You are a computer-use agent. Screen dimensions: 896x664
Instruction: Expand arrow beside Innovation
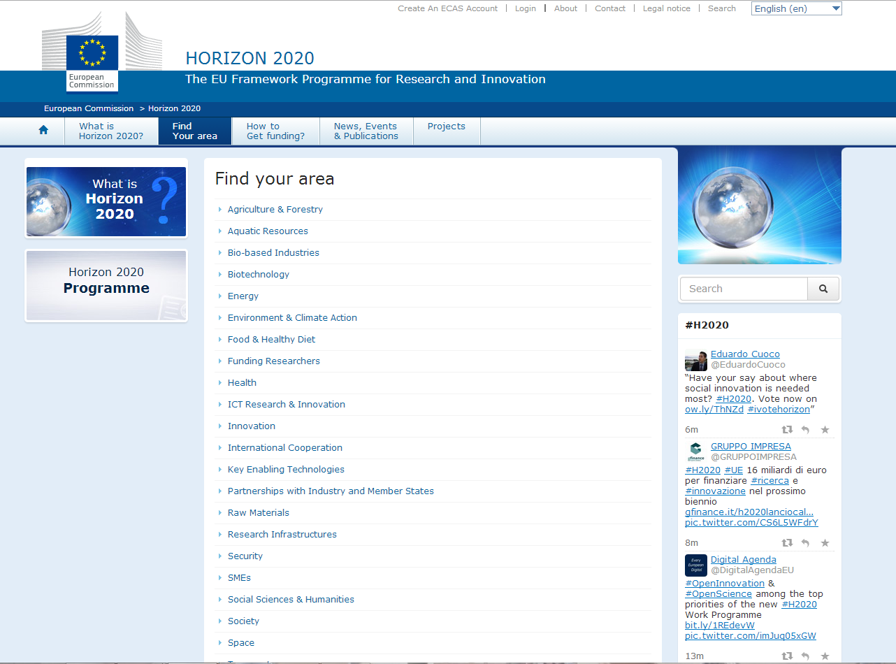220,426
